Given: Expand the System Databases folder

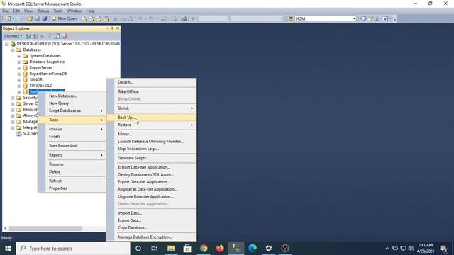Looking at the screenshot, I should 19,56.
